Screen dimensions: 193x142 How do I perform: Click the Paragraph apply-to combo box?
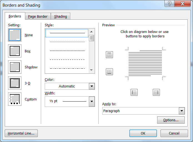[x=143, y=111]
